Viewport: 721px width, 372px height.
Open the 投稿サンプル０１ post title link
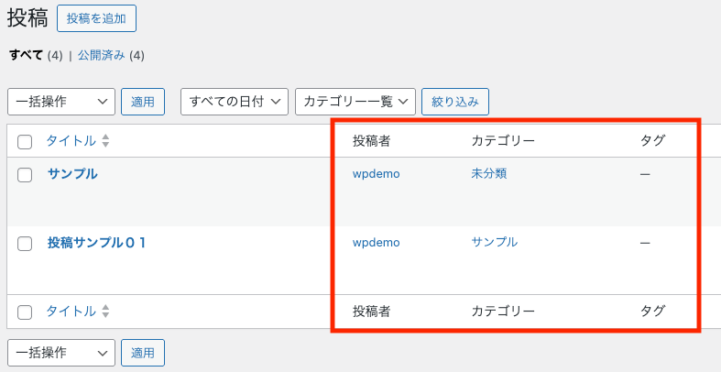(x=96, y=243)
